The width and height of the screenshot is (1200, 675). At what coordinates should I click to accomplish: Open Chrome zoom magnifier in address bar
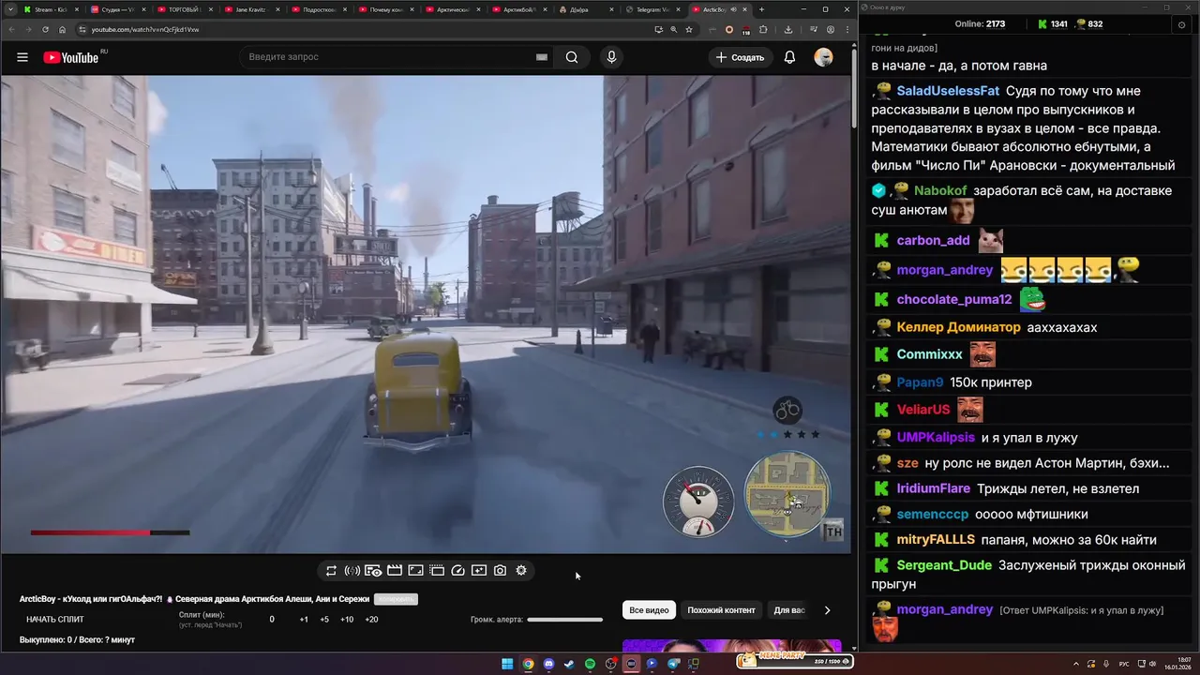(673, 29)
